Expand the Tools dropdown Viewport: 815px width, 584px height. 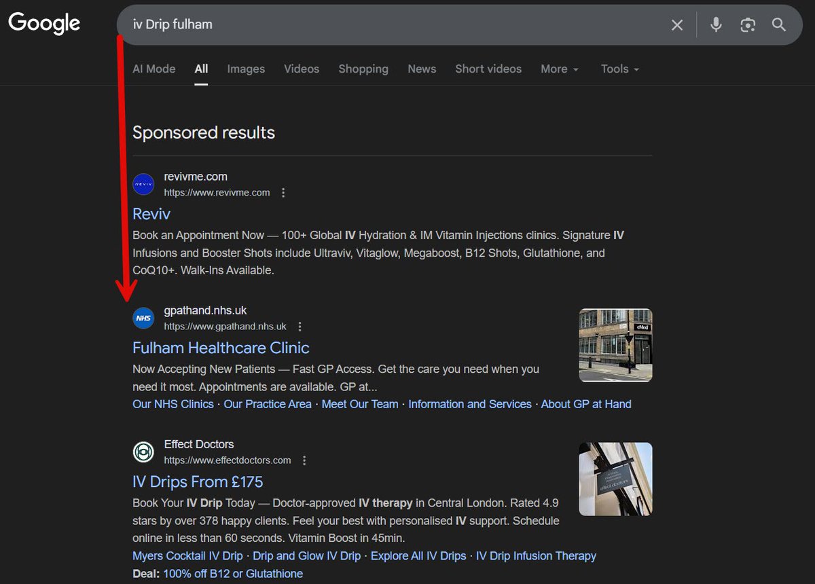click(x=620, y=69)
